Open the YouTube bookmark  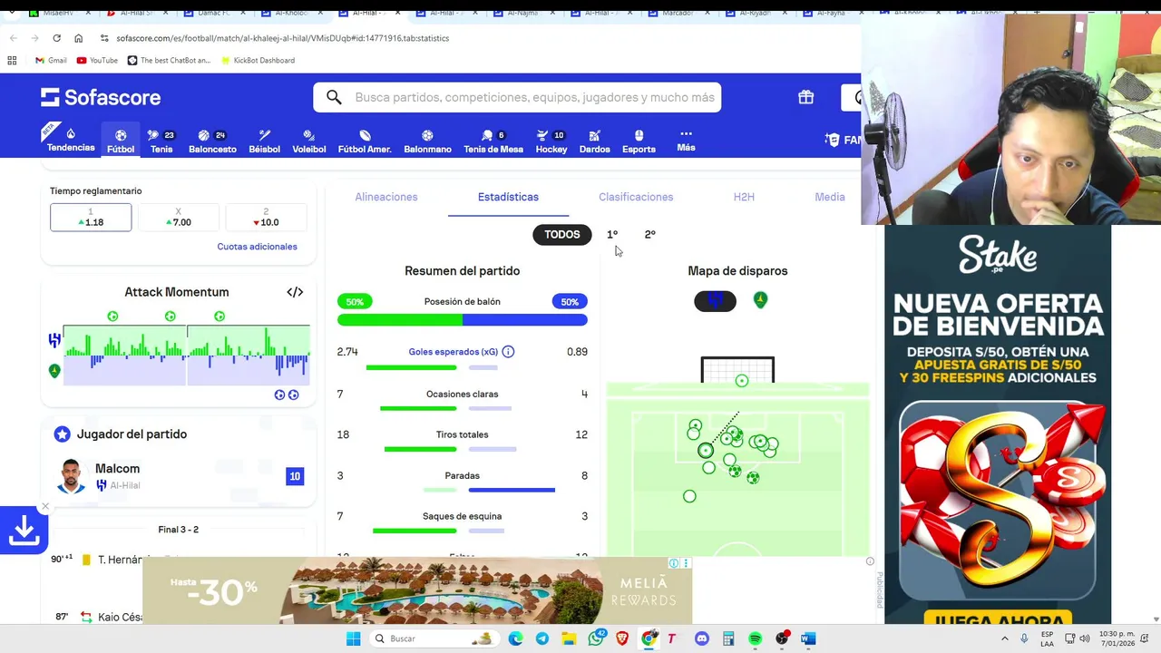97,60
